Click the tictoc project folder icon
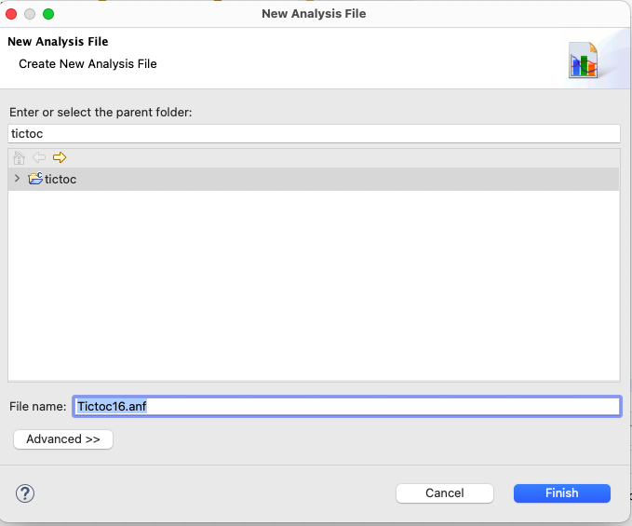Screen dimensions: 632x526 click(35, 179)
